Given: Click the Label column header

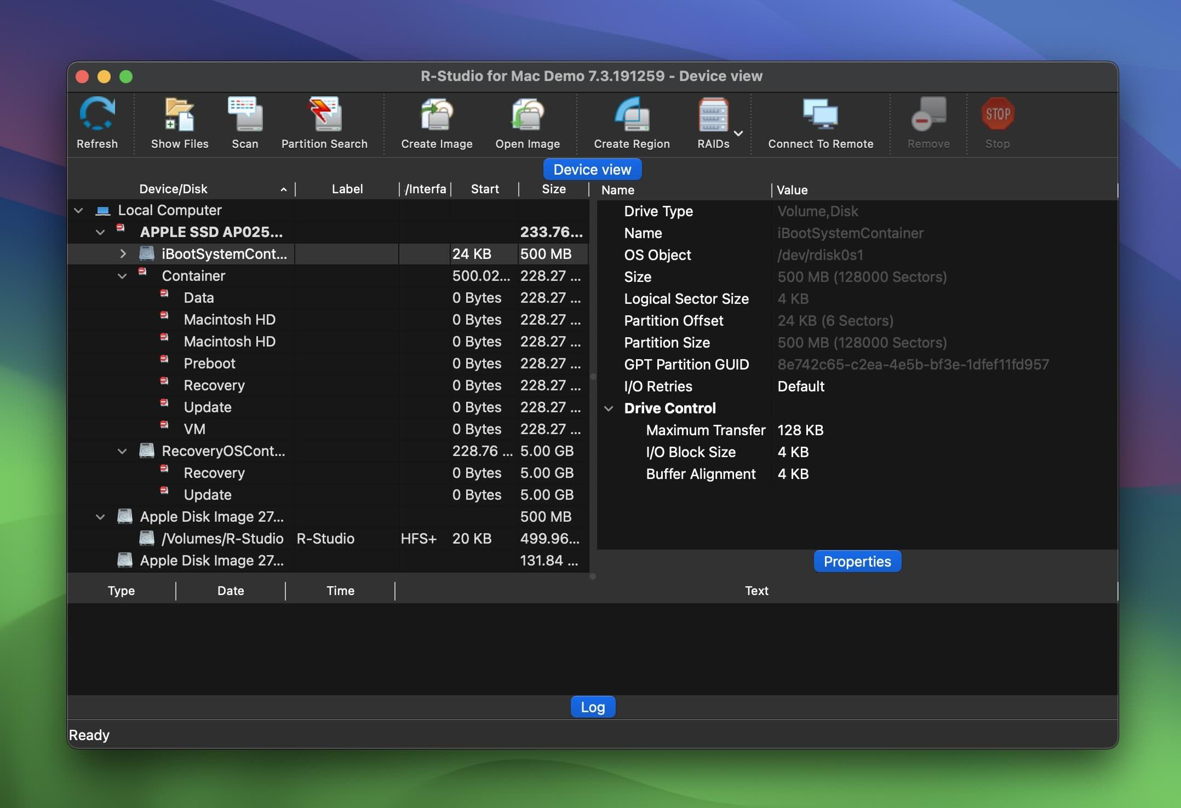Looking at the screenshot, I should click(x=347, y=189).
